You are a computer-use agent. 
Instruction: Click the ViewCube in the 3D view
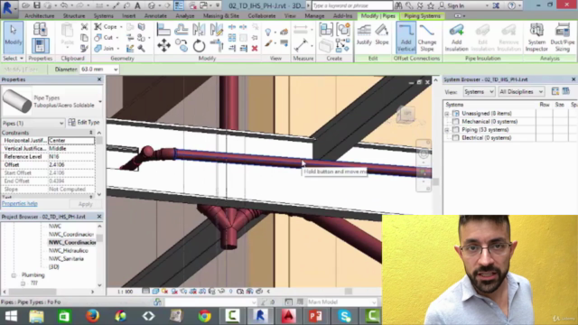click(x=407, y=114)
